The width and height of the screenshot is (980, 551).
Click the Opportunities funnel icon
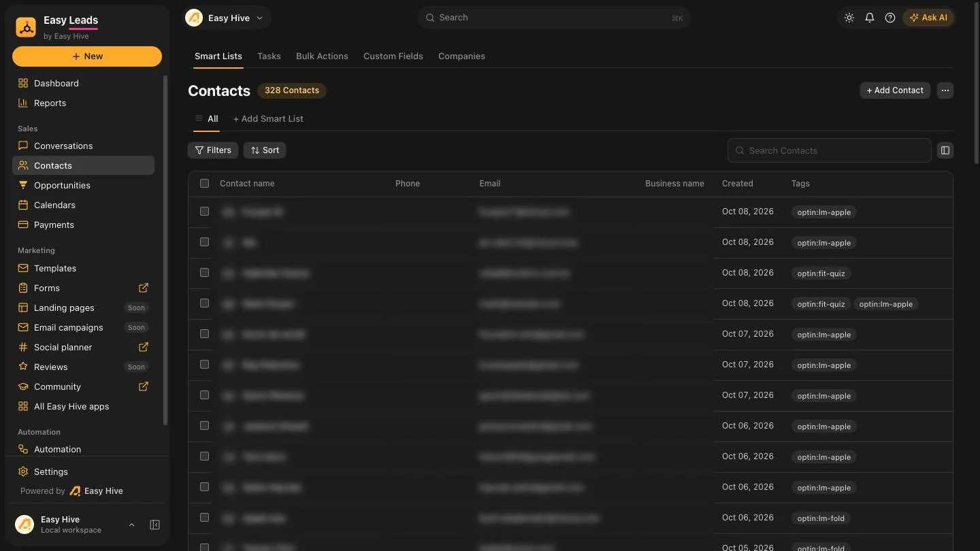point(23,185)
